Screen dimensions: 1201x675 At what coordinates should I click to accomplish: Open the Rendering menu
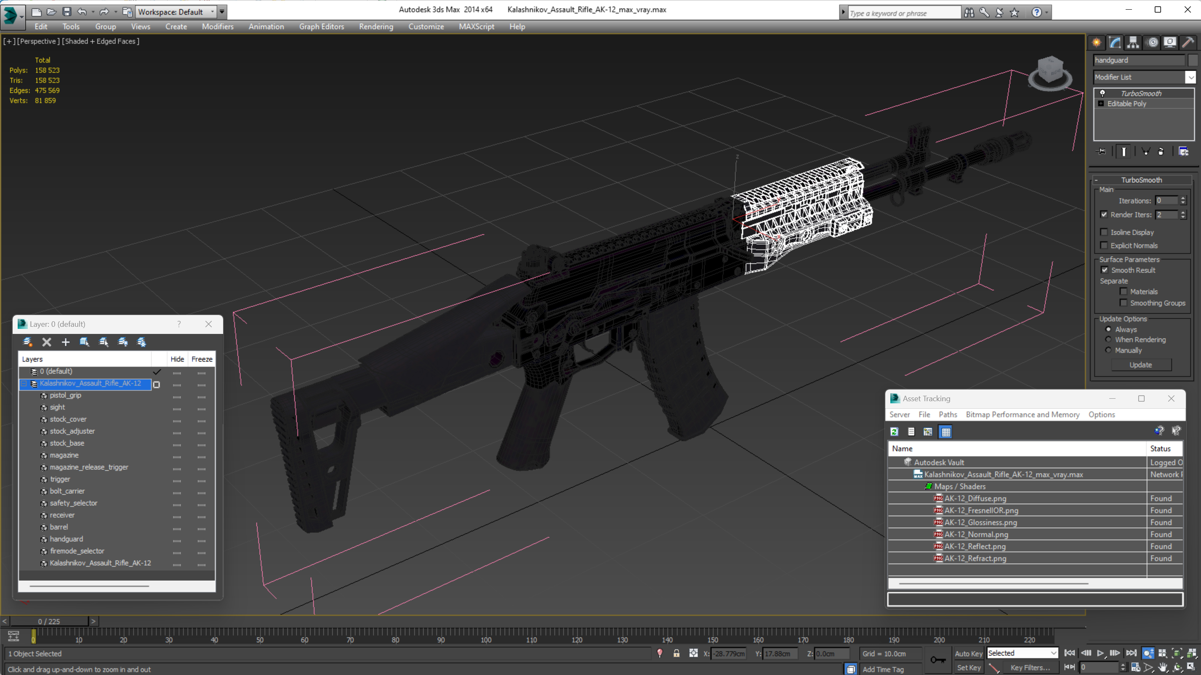376,26
